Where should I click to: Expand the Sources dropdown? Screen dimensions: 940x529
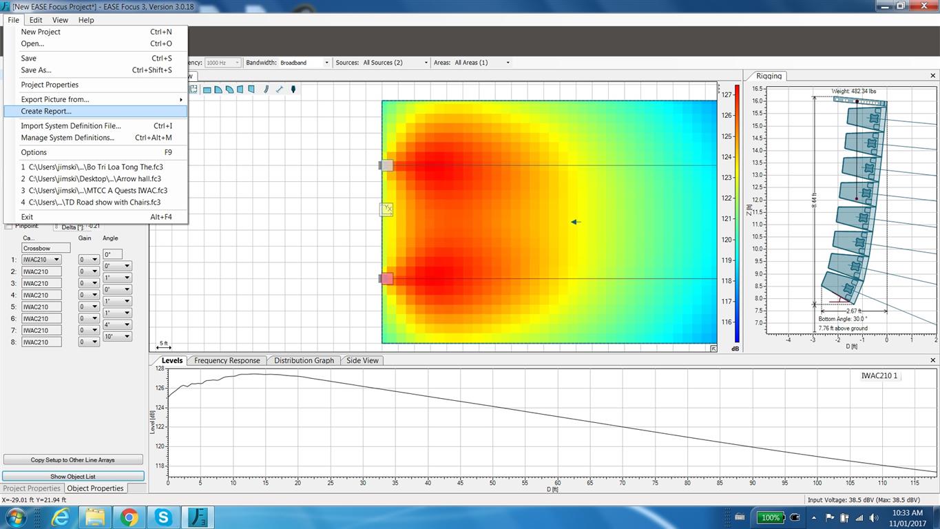[x=395, y=63]
